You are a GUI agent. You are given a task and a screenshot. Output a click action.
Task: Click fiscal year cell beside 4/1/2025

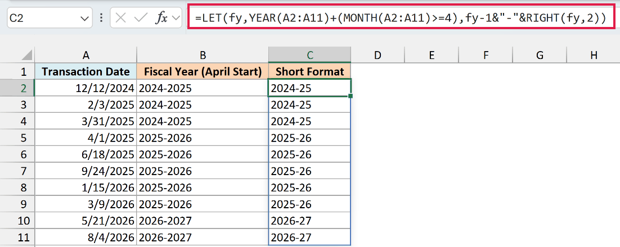(203, 138)
